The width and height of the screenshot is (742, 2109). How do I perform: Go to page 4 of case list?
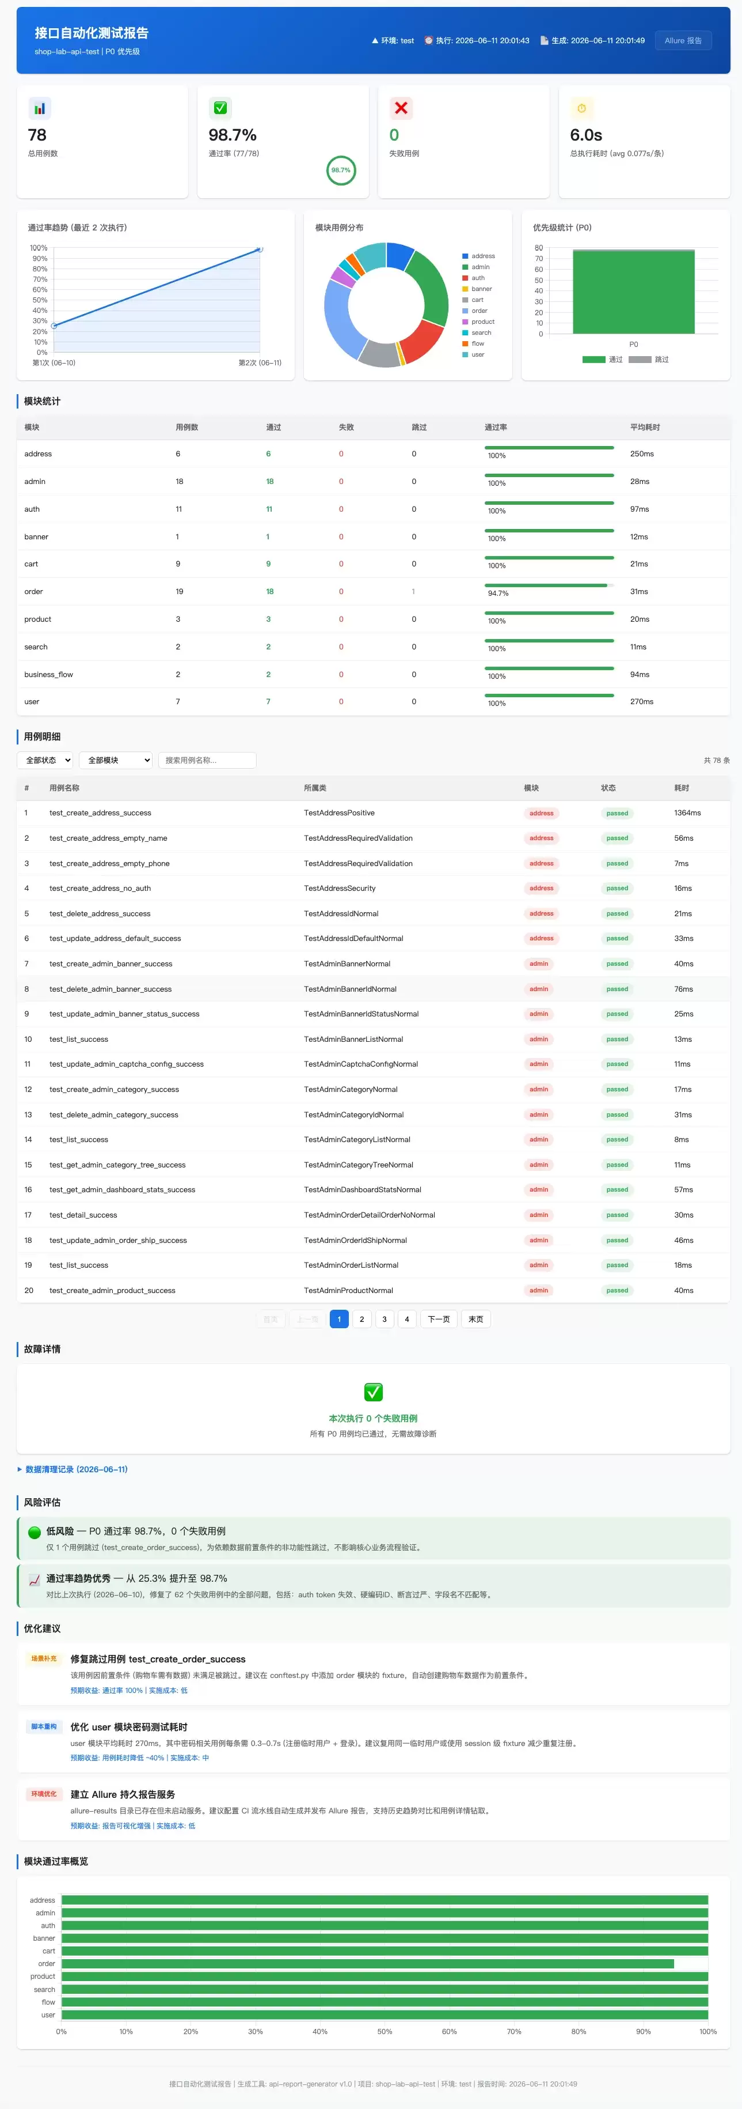(406, 1319)
